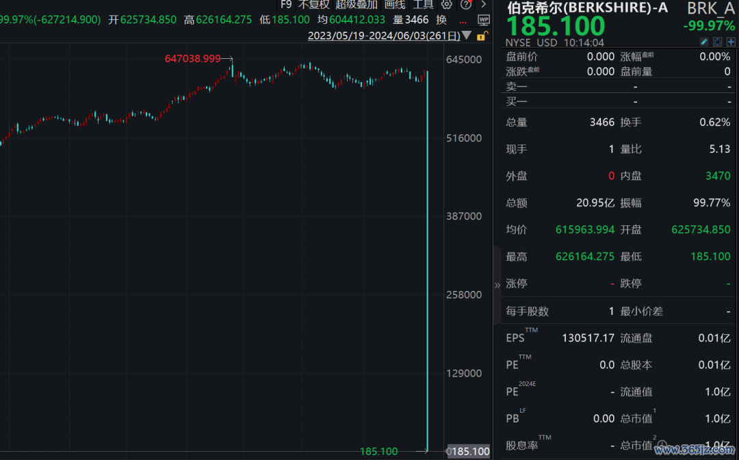Open the 工具 tools menu
The image size is (739, 460).
423,5
